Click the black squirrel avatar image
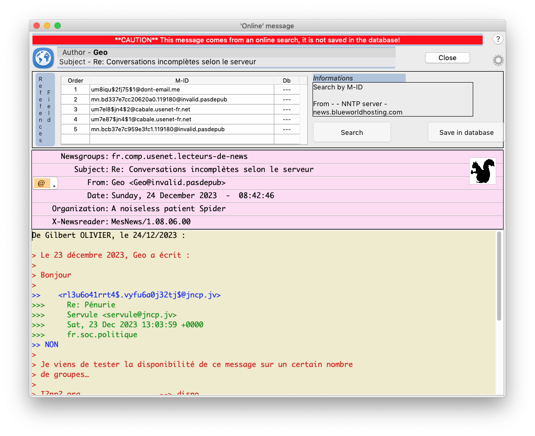Viewport: 535px width, 436px height. pyautogui.click(x=482, y=170)
